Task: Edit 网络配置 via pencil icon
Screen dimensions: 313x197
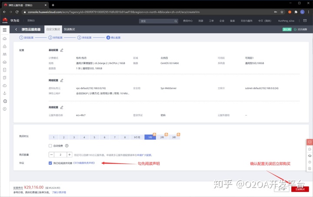Action: pyautogui.click(x=62, y=80)
